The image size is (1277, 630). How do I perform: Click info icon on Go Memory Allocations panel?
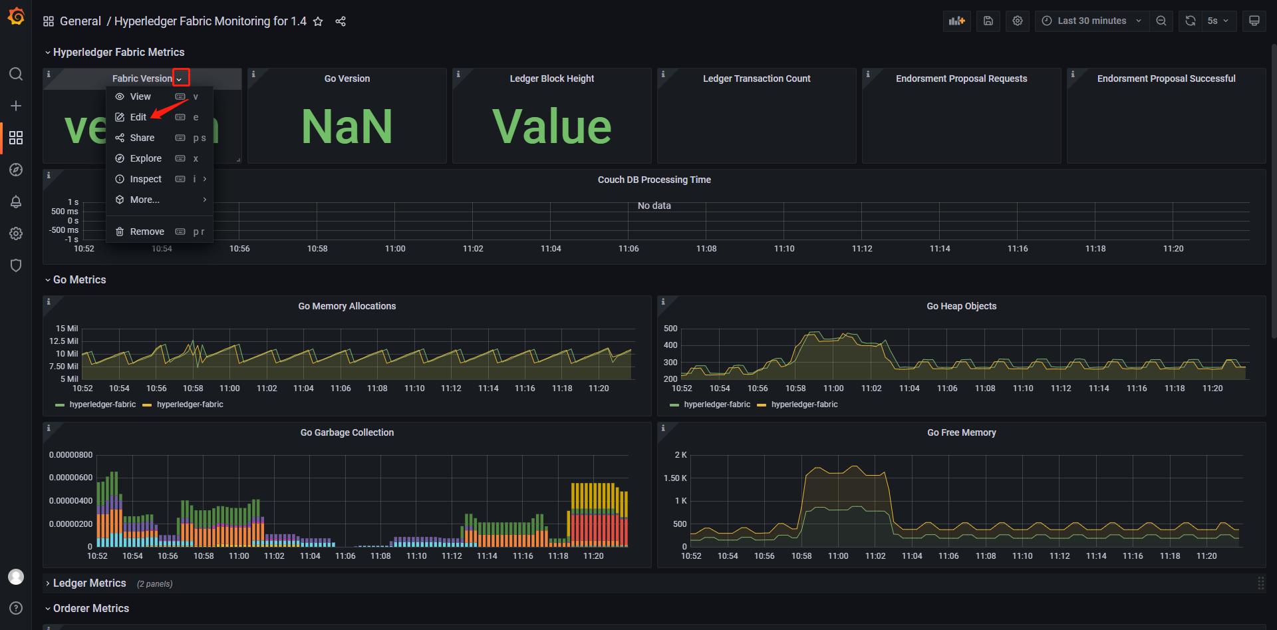[49, 302]
